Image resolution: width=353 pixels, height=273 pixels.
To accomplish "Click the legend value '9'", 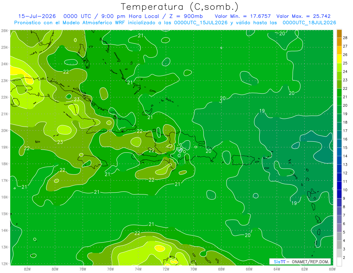I will 344,198.
